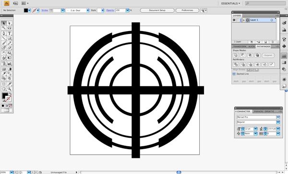Open the fill color dropdown in control bar
Viewport: 288px width, 174px height.
tap(29, 11)
